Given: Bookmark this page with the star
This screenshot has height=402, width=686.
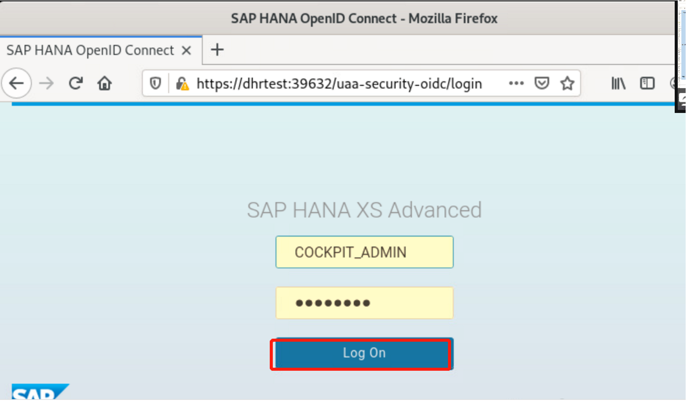Looking at the screenshot, I should (567, 84).
